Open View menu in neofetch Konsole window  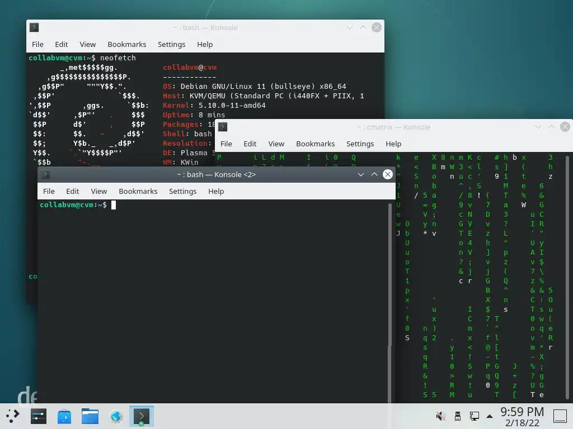88,44
